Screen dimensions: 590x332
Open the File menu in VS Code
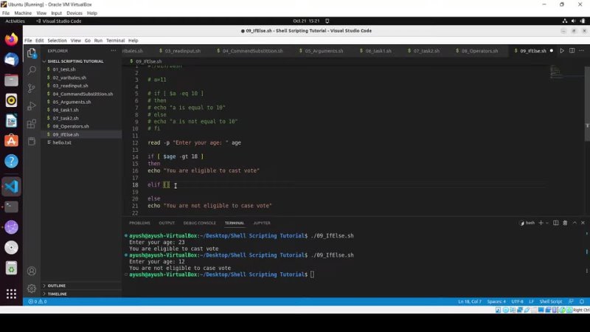[x=28, y=41]
